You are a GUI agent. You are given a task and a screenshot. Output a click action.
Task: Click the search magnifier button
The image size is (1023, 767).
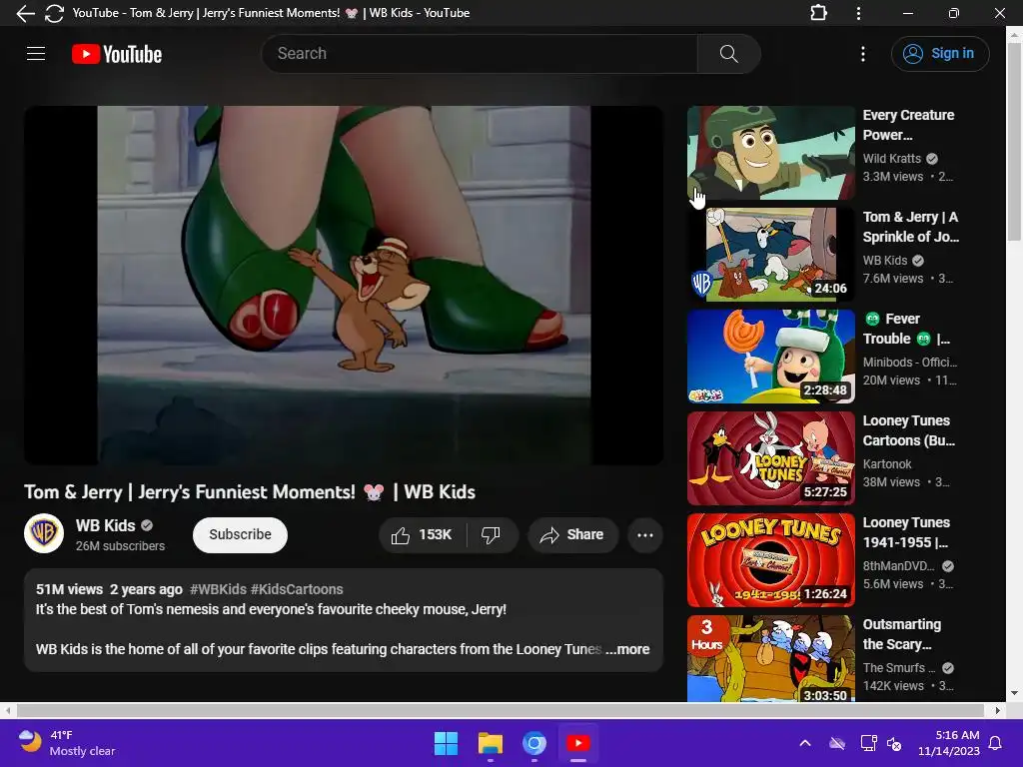pos(728,54)
